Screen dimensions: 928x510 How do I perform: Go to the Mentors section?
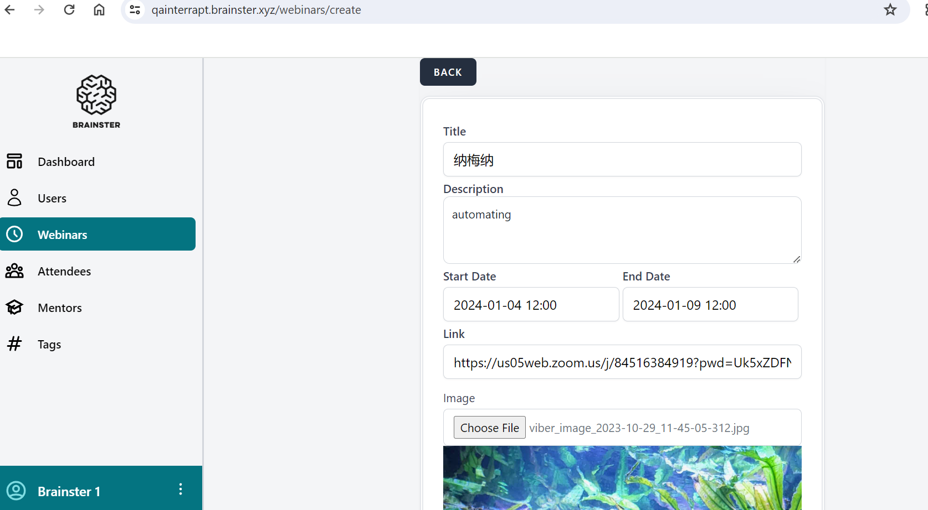(x=60, y=308)
